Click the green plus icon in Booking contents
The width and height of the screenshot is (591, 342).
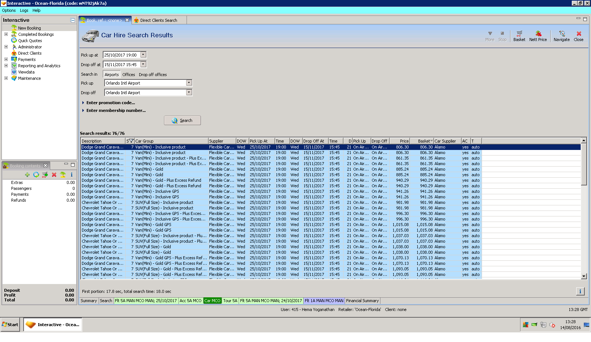pyautogui.click(x=27, y=175)
